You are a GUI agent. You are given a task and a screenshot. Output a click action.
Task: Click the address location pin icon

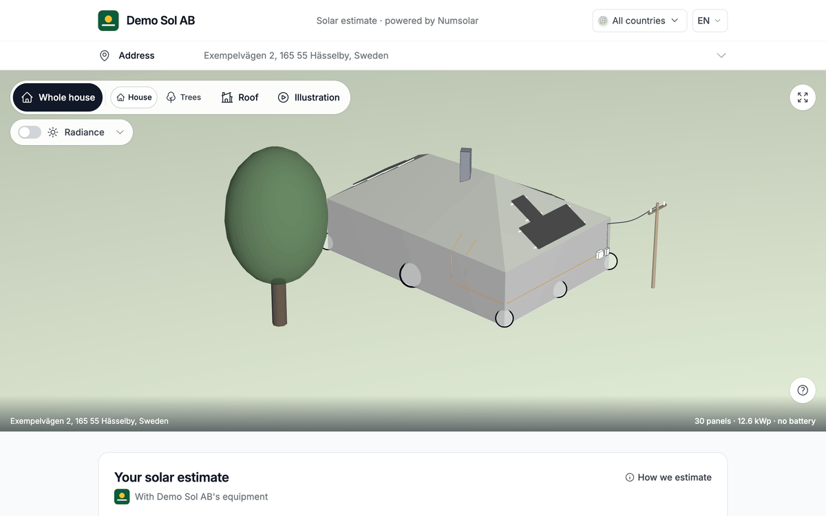(x=105, y=56)
